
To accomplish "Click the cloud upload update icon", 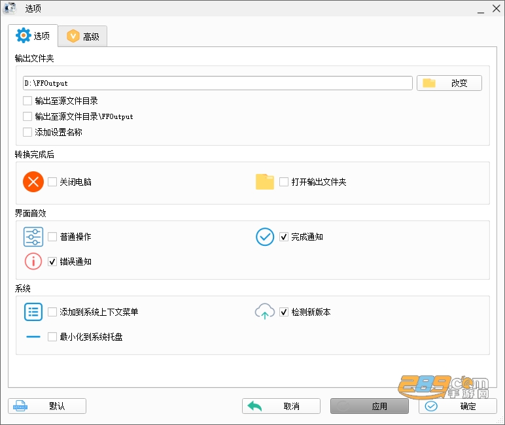I will pyautogui.click(x=265, y=311).
